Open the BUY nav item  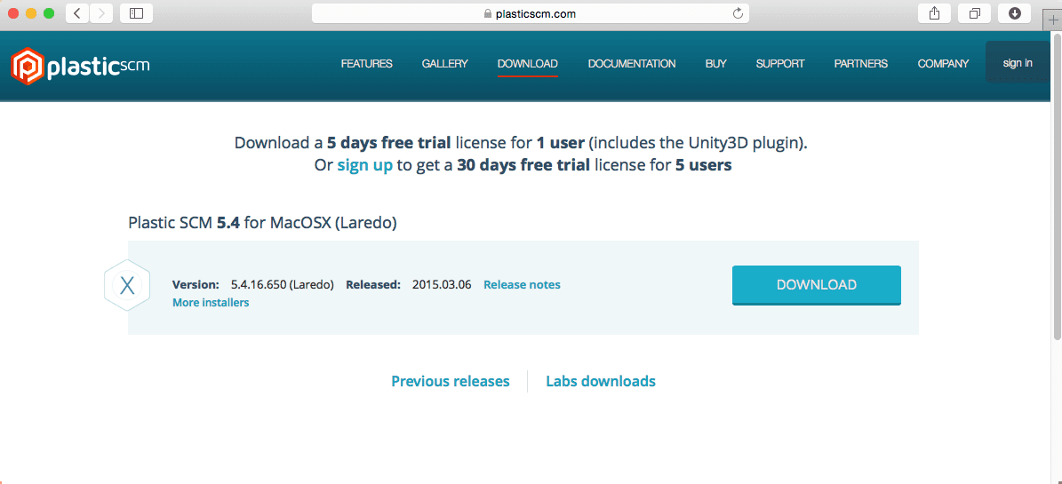[716, 64]
